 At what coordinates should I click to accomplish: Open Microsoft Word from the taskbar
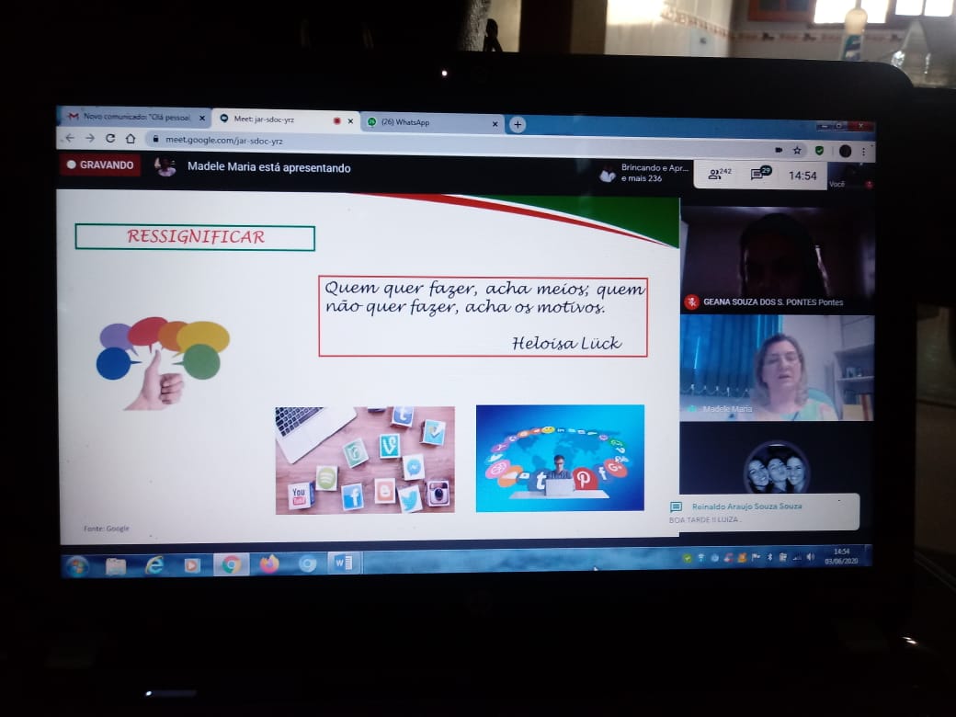(x=343, y=563)
